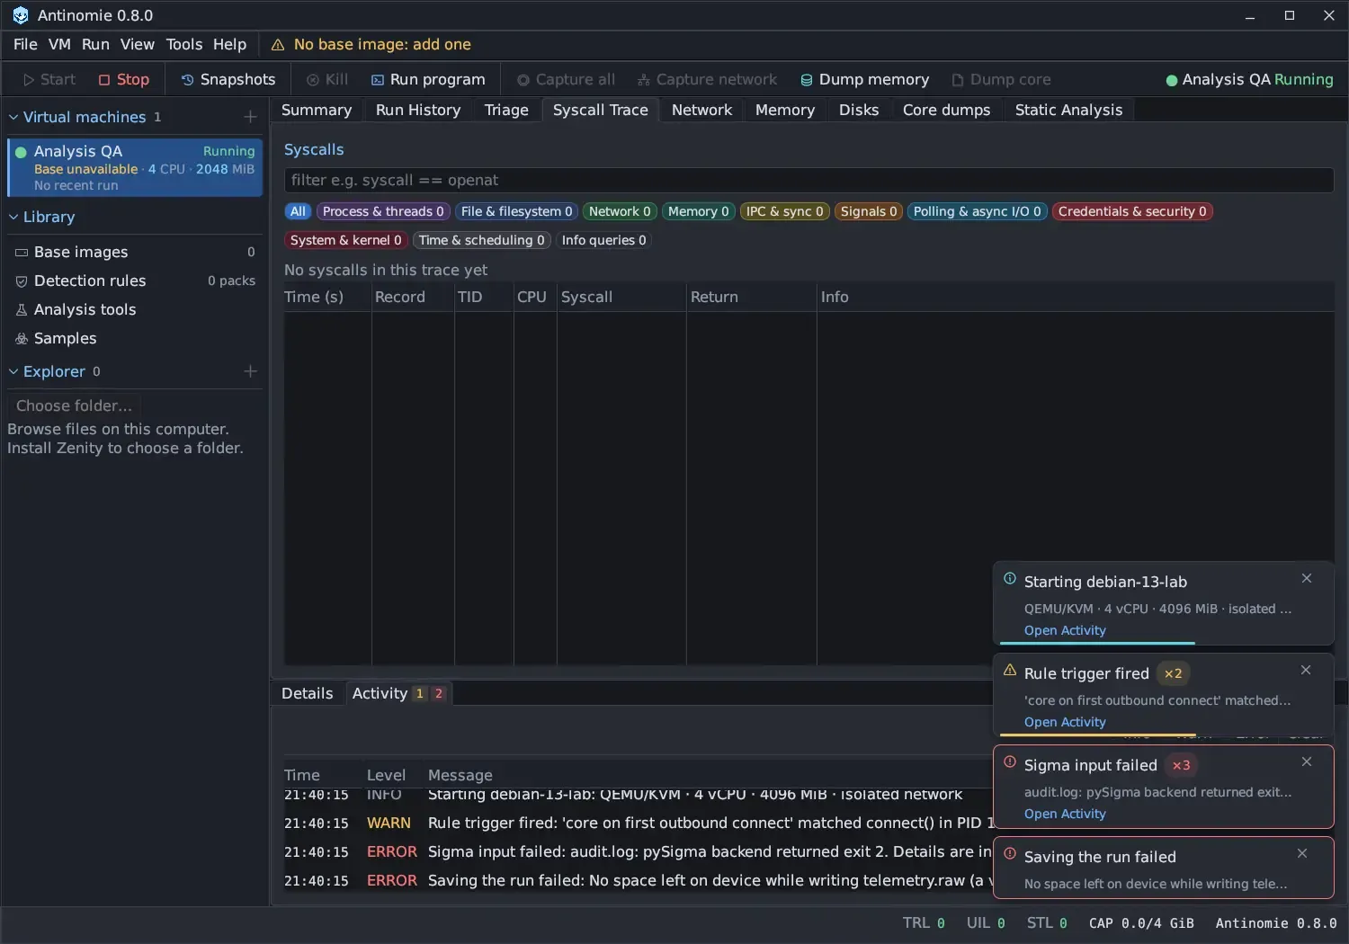Click the Choose folder... button
Screen dimensions: 1349x944
[x=74, y=405]
